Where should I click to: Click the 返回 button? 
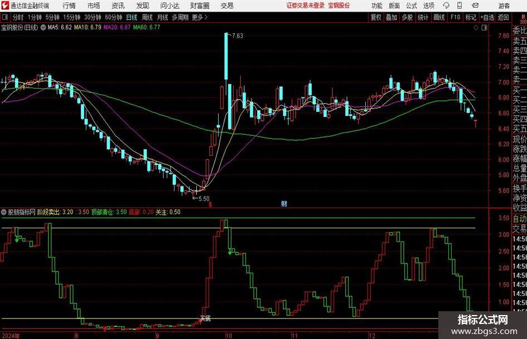coord(503,17)
